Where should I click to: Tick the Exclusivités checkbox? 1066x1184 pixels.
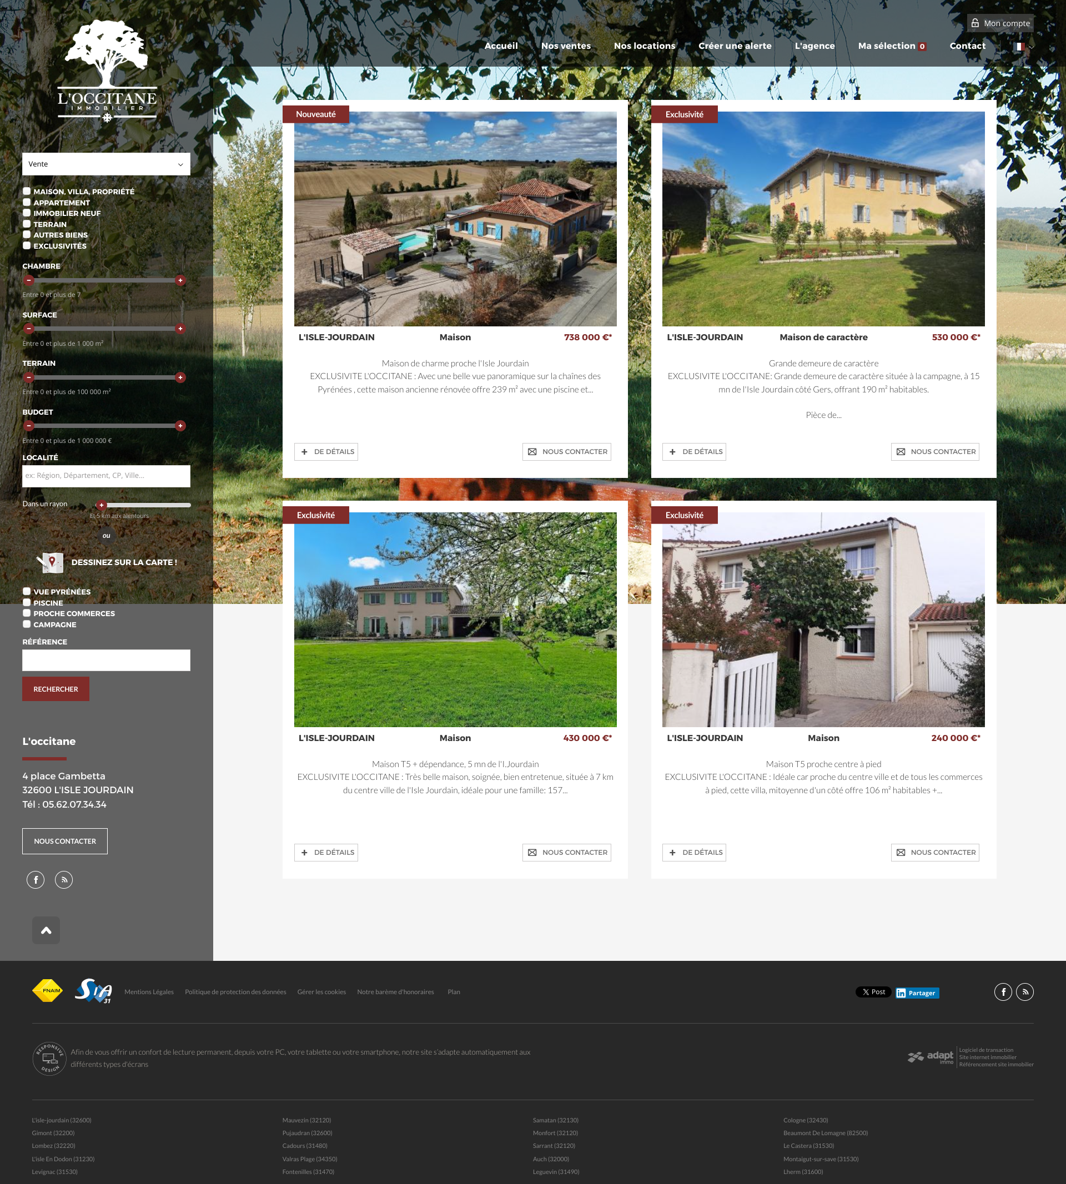click(26, 246)
